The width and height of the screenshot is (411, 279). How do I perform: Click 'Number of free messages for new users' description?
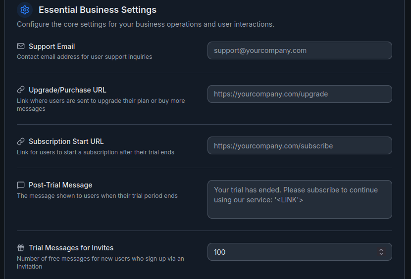tap(101, 262)
